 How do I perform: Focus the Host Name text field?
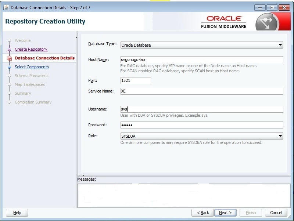[201, 60]
